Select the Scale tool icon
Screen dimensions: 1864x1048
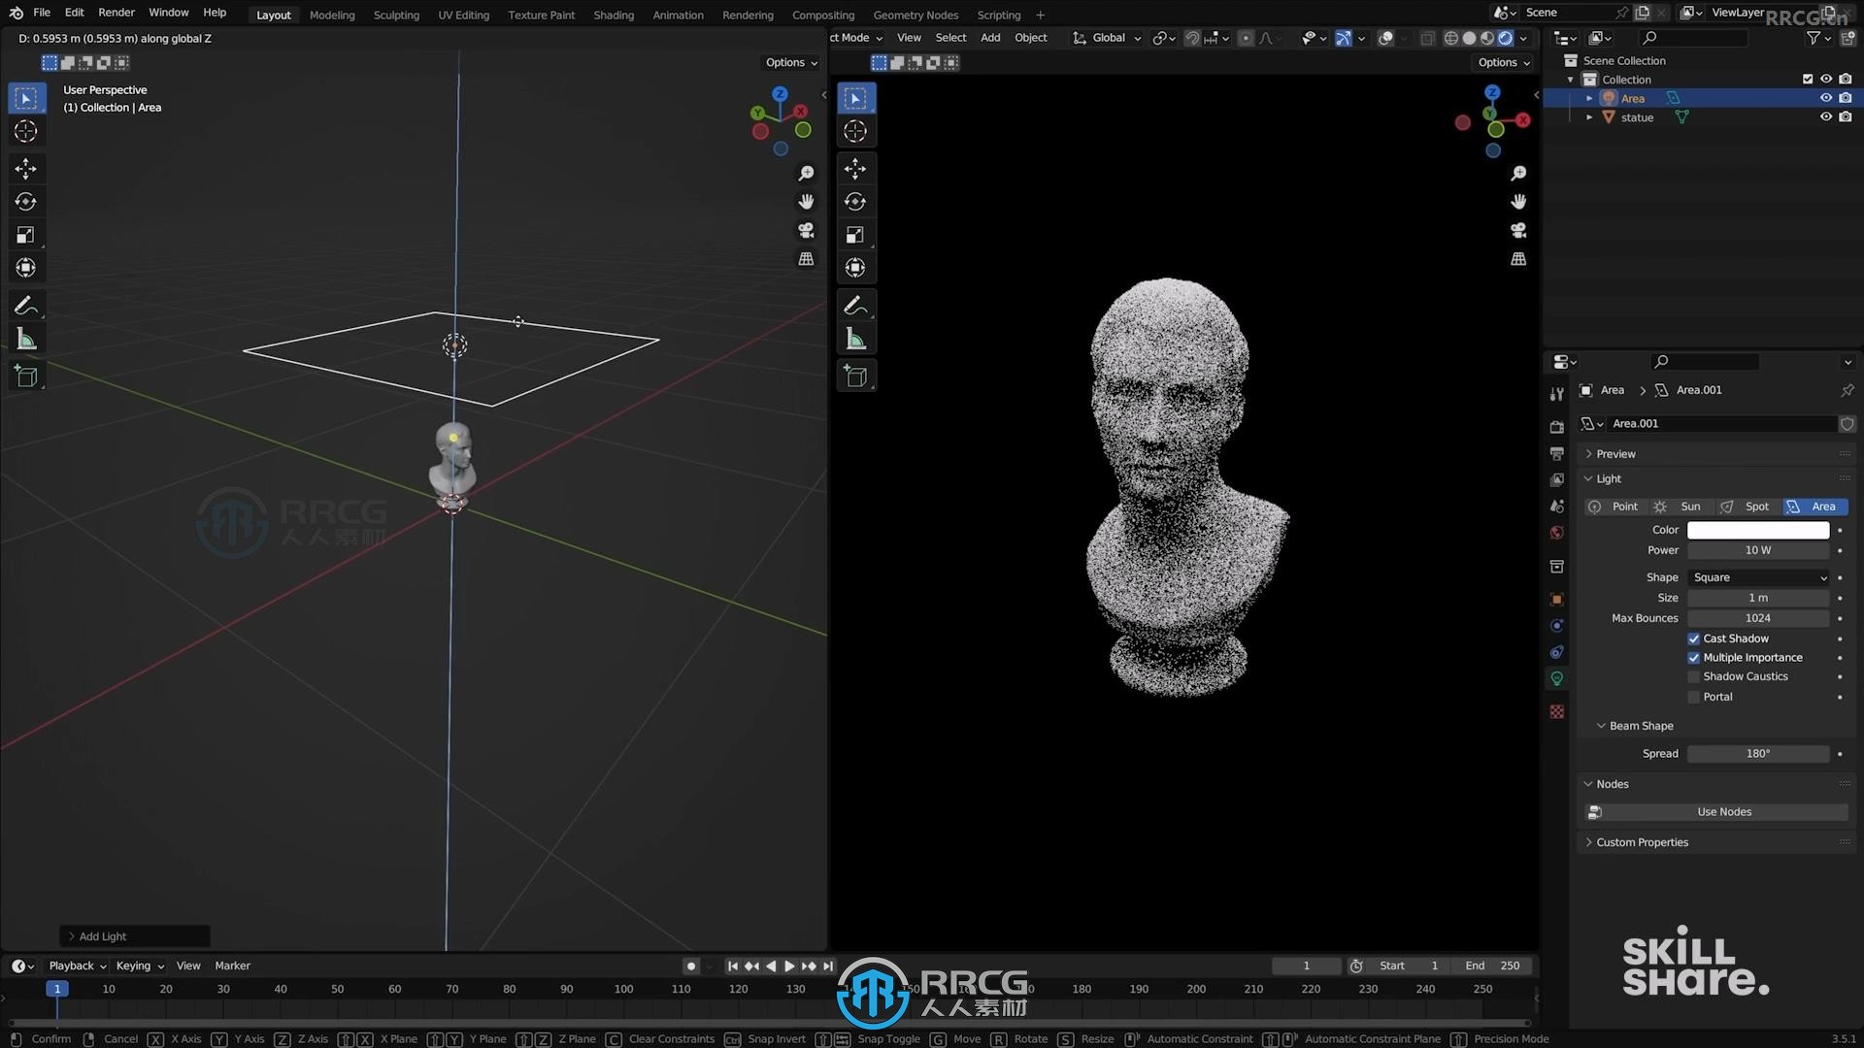[x=25, y=236]
